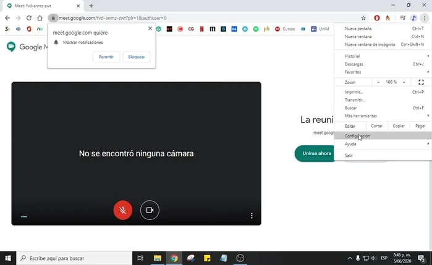
Task: Open the browser home page icon
Action: (x=40, y=18)
